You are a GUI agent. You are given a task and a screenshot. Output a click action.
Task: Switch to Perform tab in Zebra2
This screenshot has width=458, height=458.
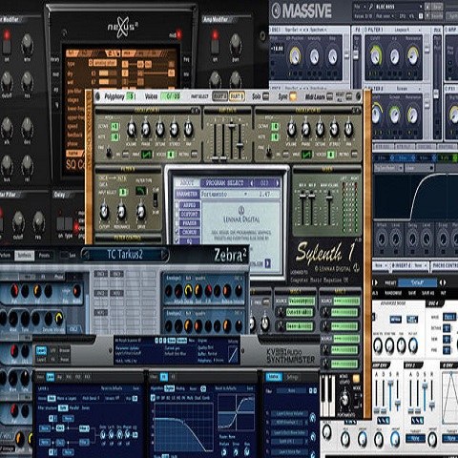click(6, 255)
